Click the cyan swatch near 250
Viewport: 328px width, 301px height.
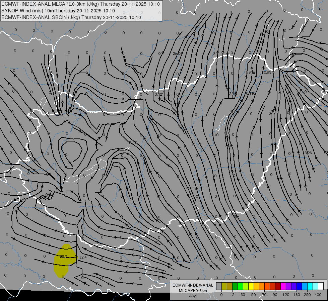(x=310, y=286)
